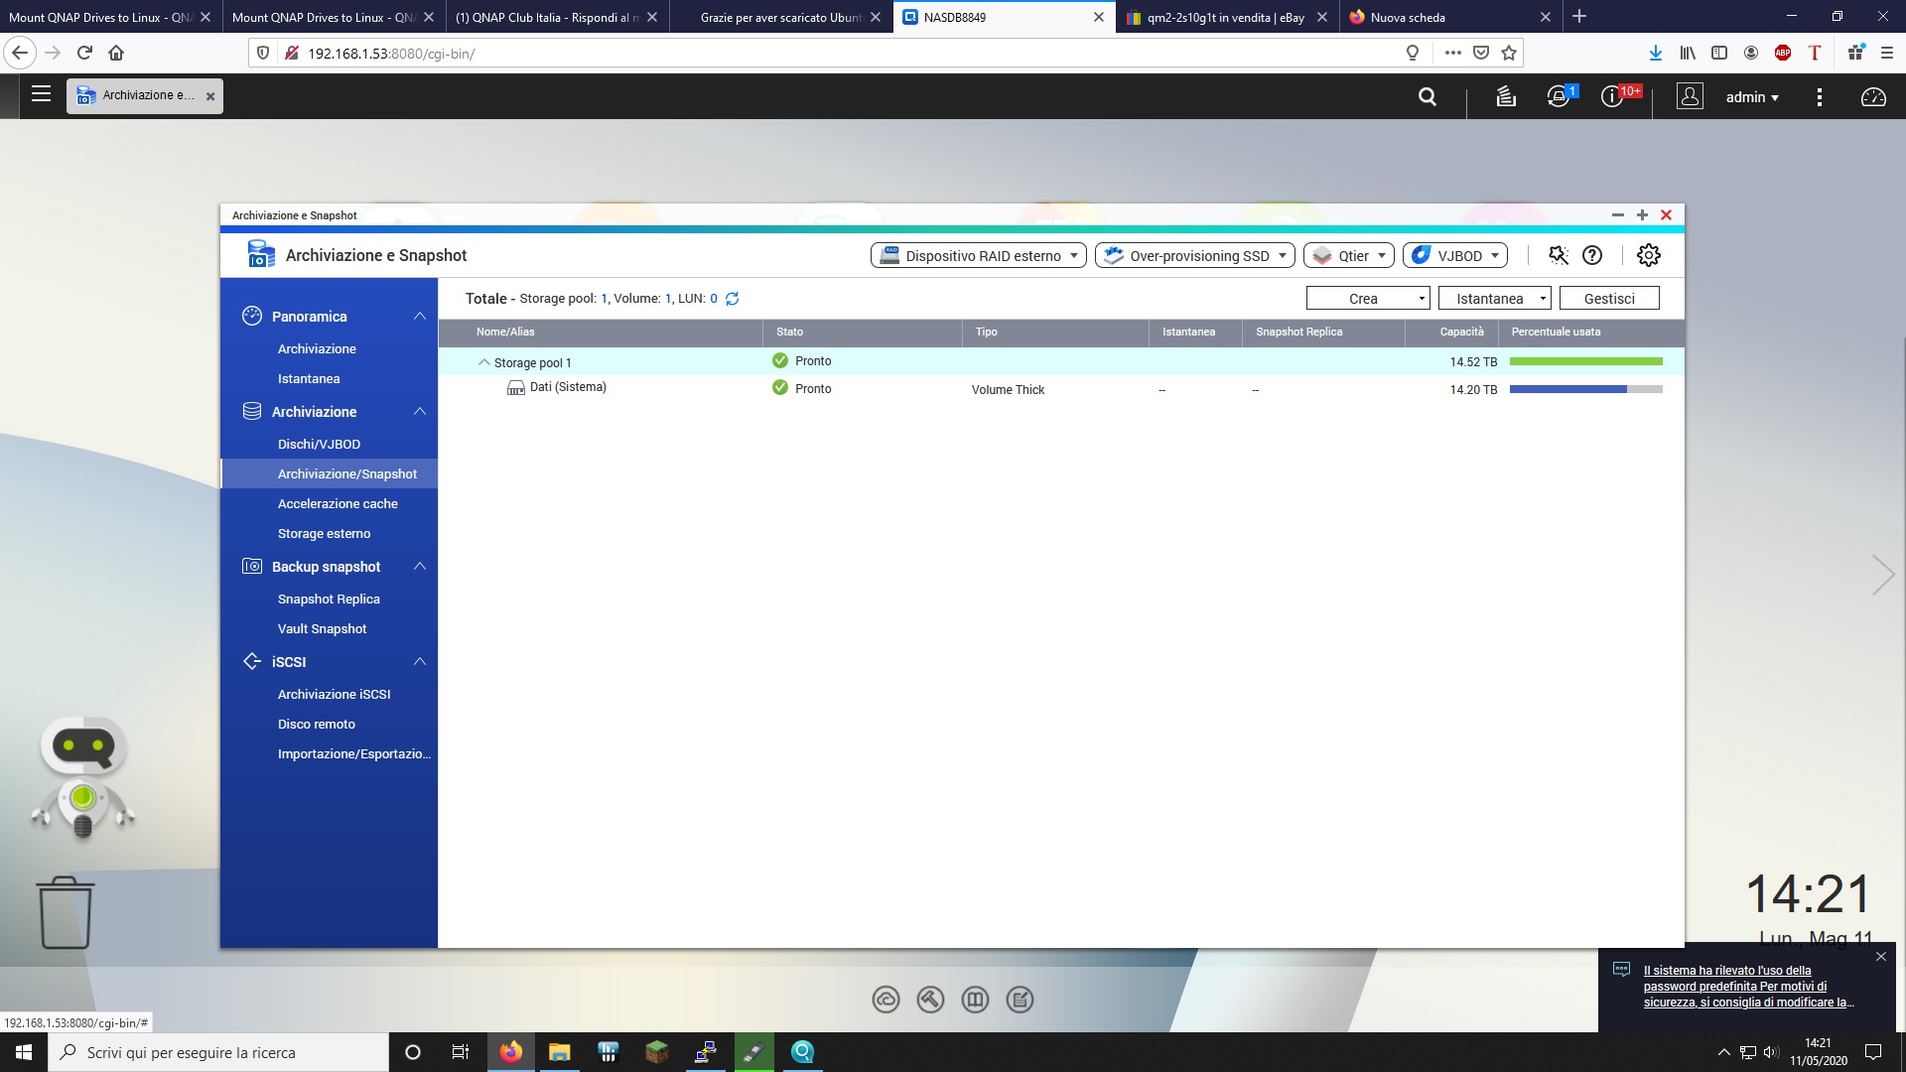Click the Gestisci button

[x=1608, y=298]
